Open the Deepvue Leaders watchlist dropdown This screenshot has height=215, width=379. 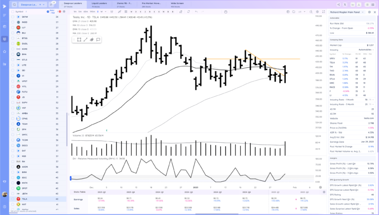[32, 4]
